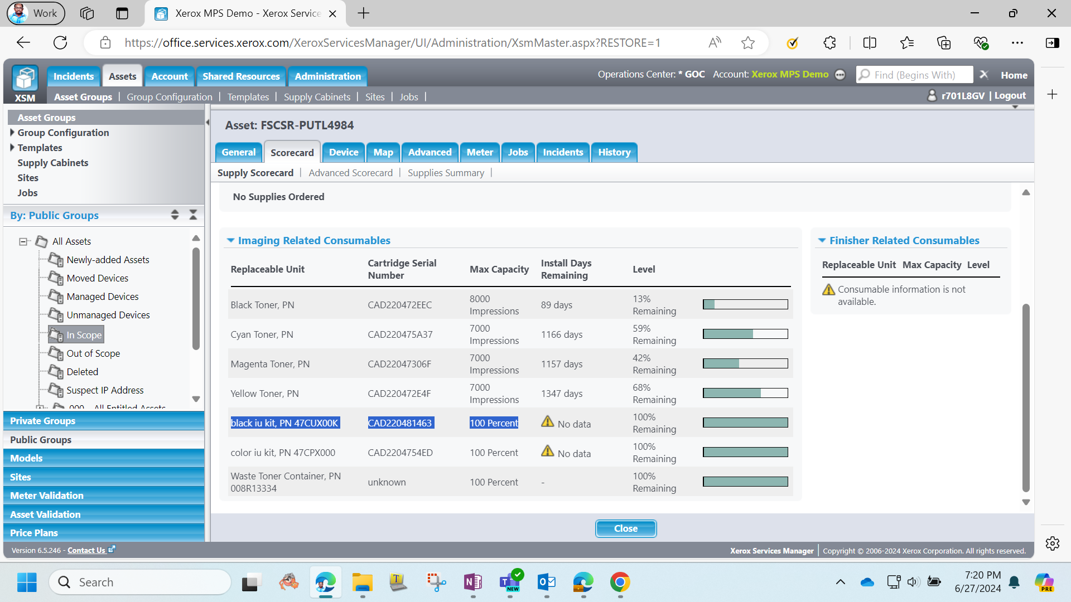Collapse Imaging Related Consumables section
1071x602 pixels.
point(230,240)
